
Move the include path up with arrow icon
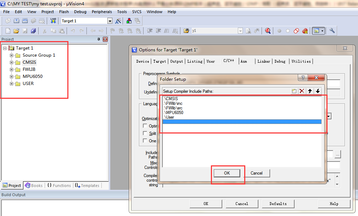coord(310,91)
